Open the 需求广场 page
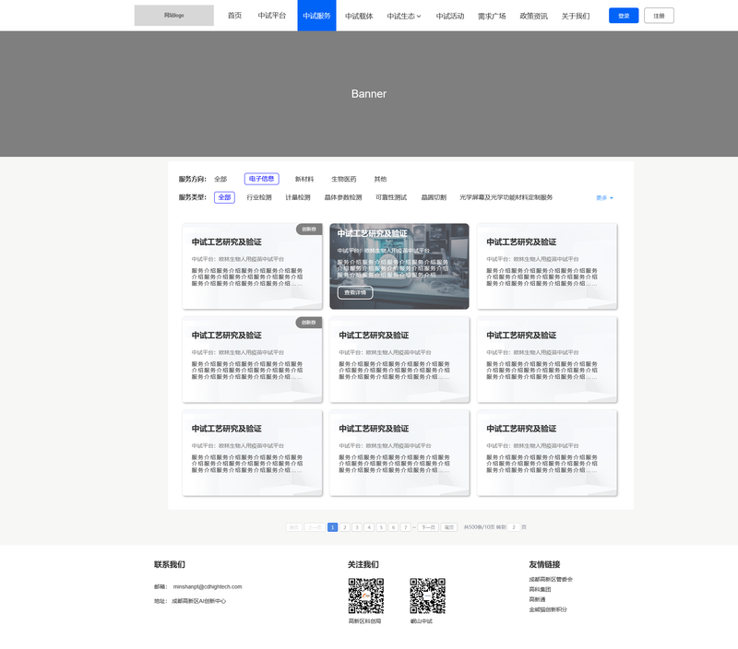Image resolution: width=738 pixels, height=649 pixels. [492, 16]
